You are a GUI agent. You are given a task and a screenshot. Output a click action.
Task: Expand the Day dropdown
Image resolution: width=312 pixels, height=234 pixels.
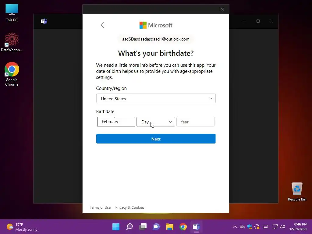(156, 122)
